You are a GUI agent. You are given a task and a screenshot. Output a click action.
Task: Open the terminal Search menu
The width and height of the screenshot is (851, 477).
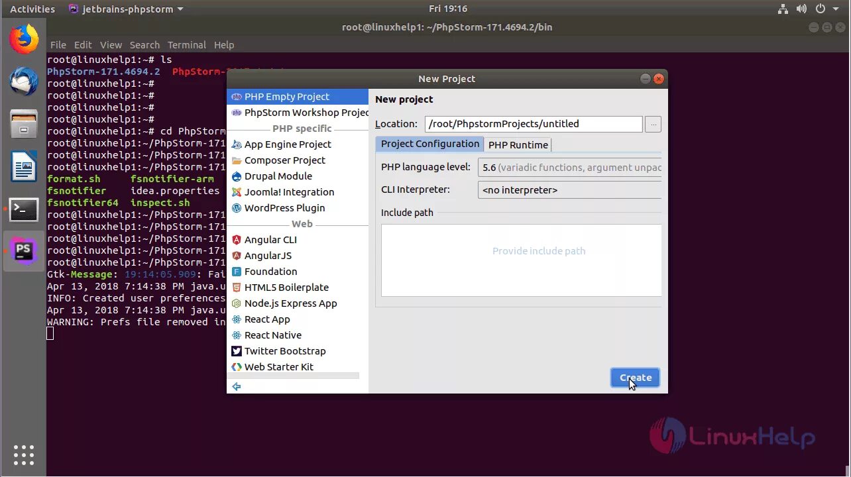coord(144,45)
